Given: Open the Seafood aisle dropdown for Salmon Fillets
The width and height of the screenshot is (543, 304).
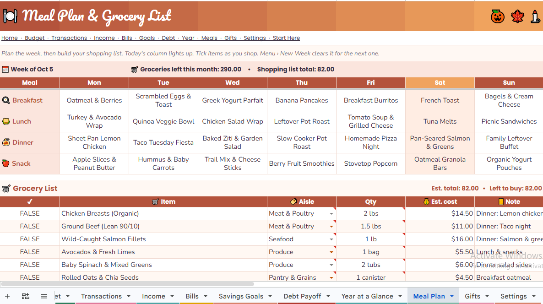Looking at the screenshot, I should pos(331,239).
